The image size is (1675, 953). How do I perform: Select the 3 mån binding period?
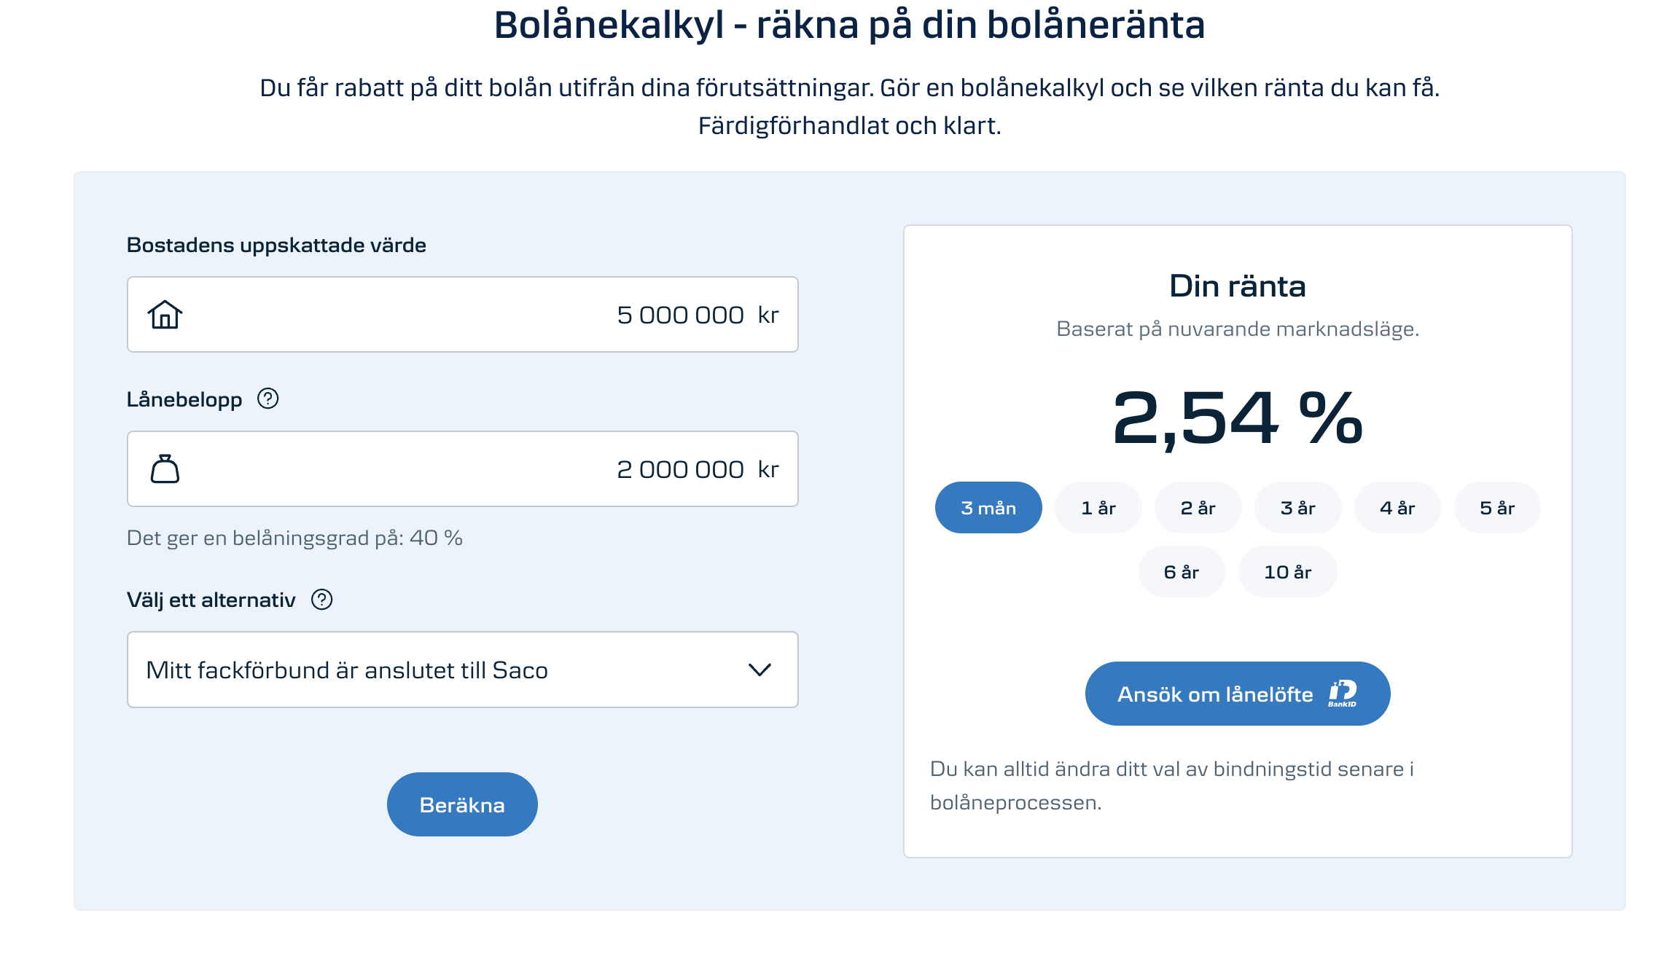[x=988, y=508]
